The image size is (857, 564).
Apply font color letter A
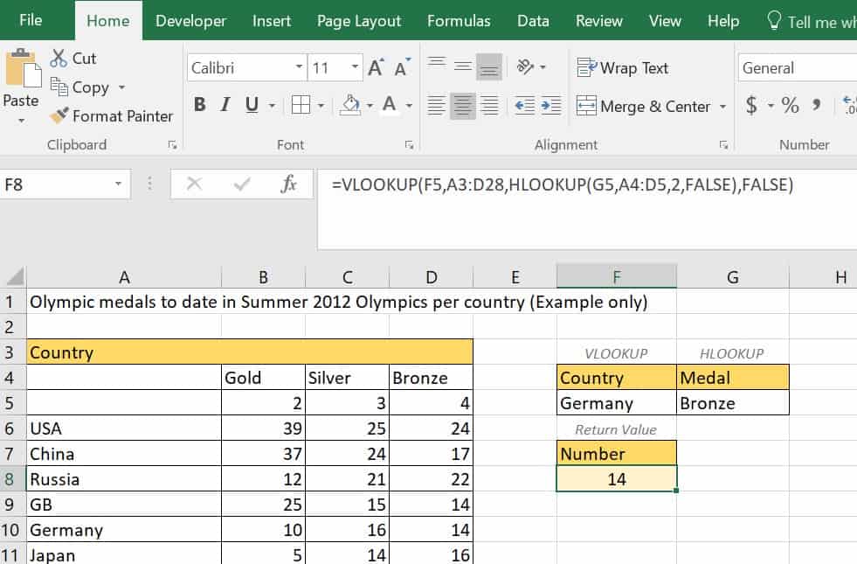pyautogui.click(x=389, y=104)
